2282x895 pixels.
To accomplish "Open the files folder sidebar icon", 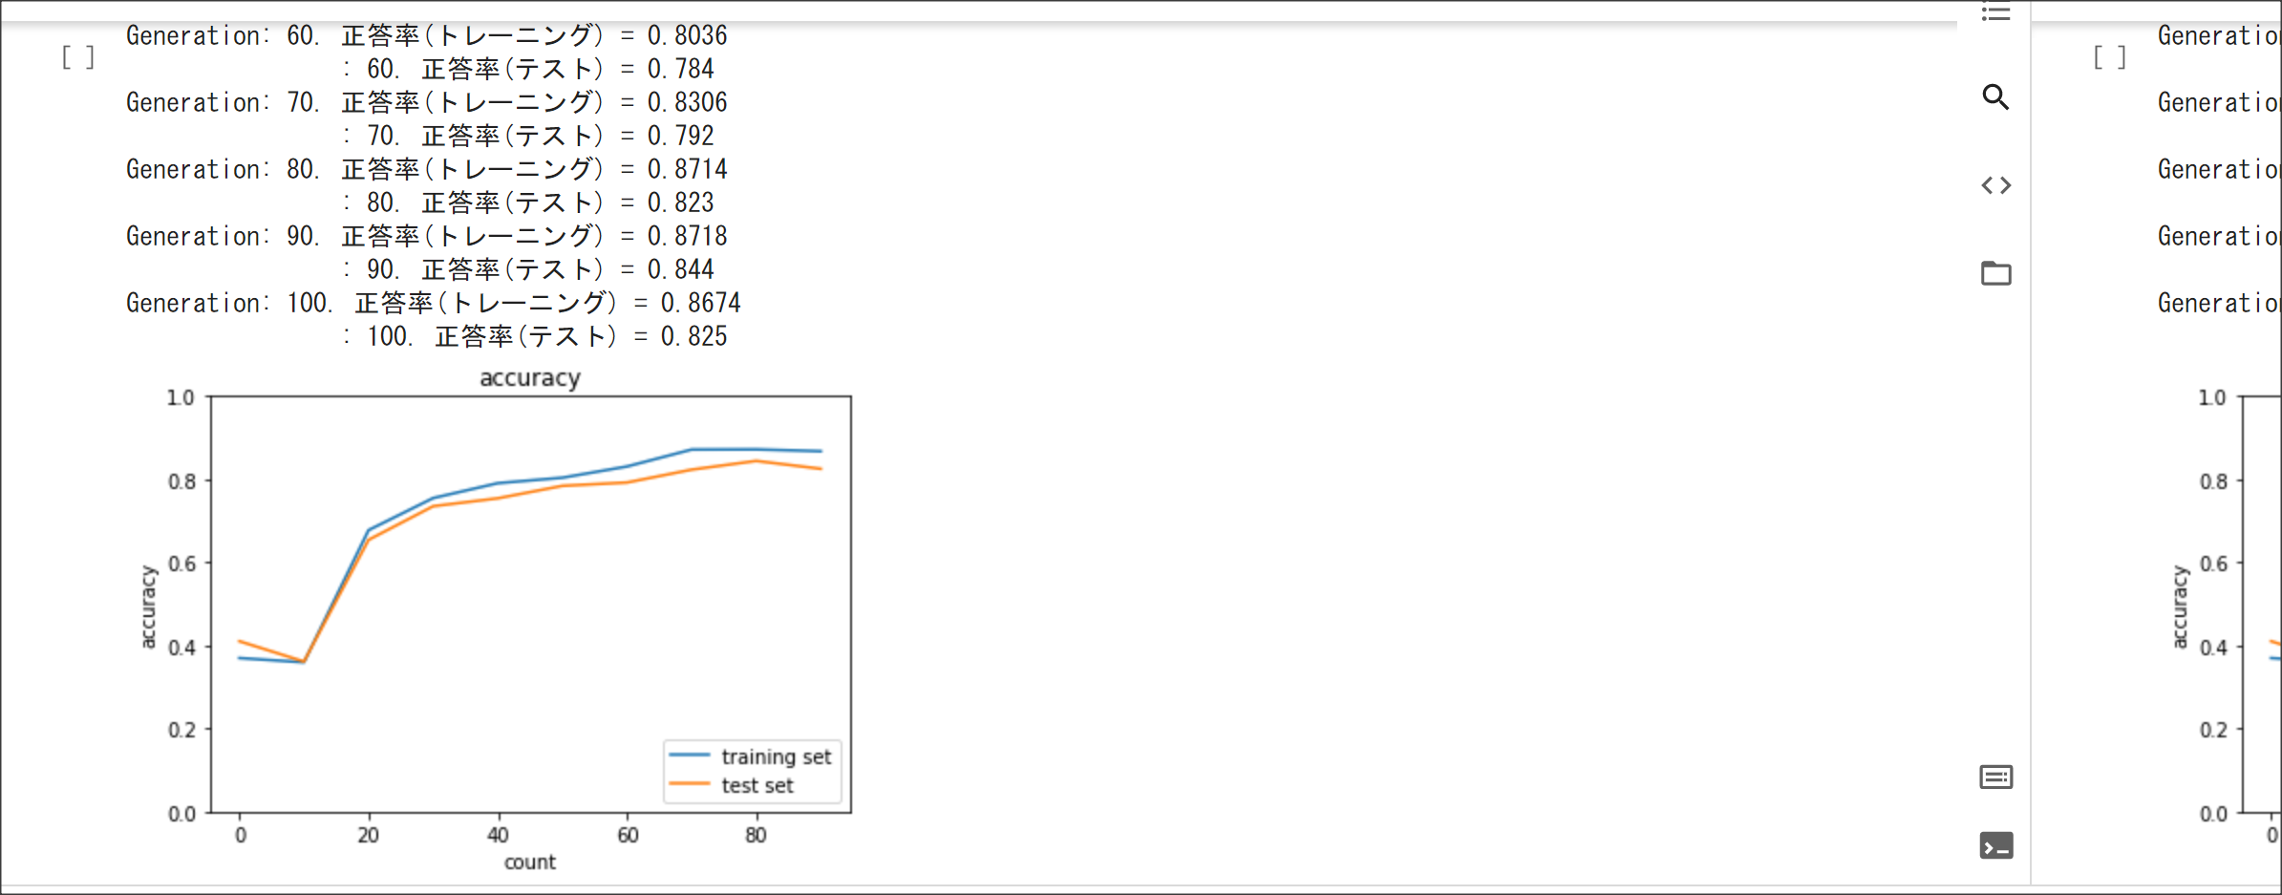I will (x=1995, y=273).
